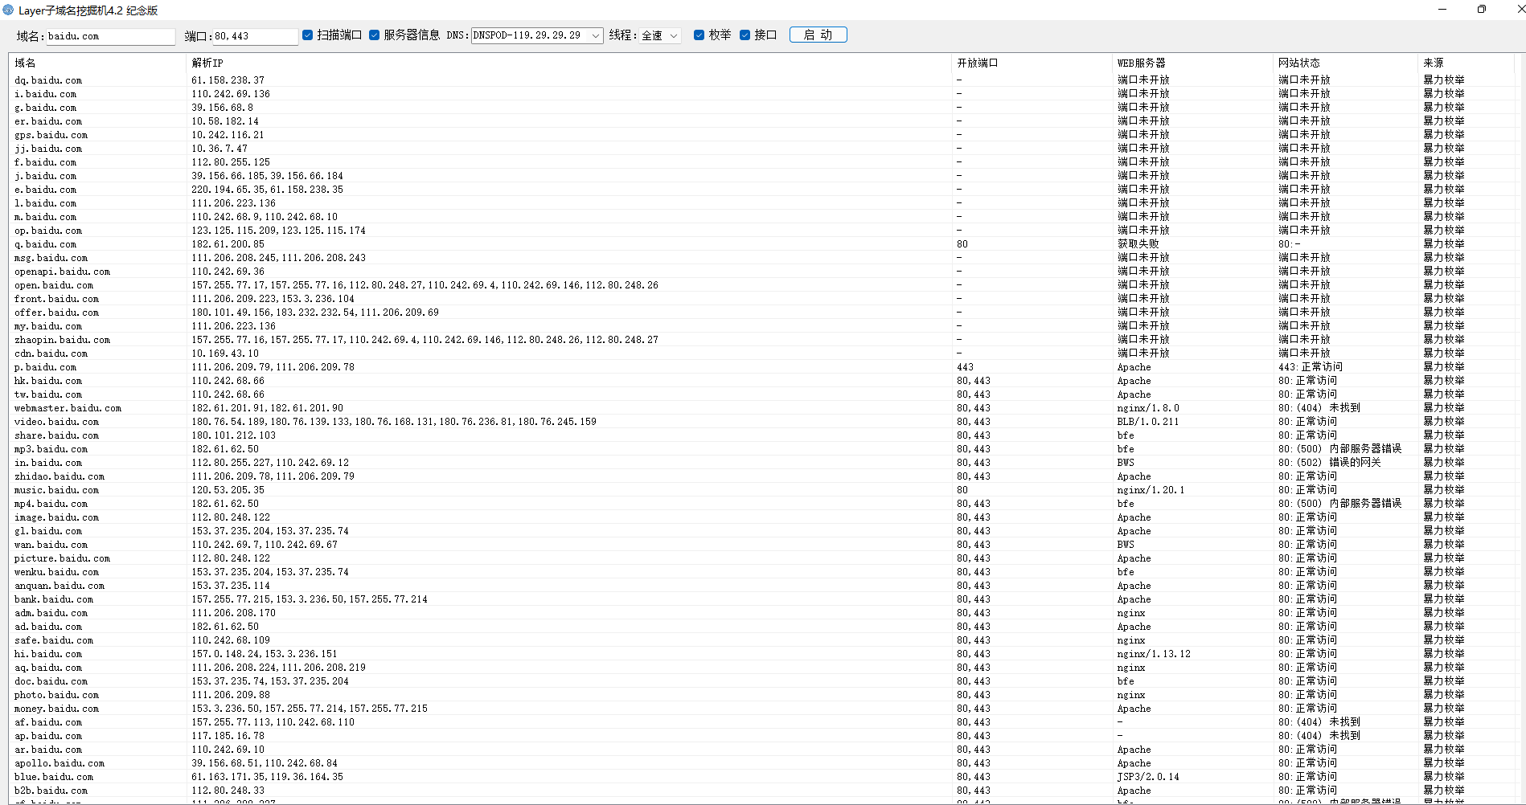Viewport: 1526px width, 805px height.
Task: Select row photo.baidu.com
Action: click(762, 695)
